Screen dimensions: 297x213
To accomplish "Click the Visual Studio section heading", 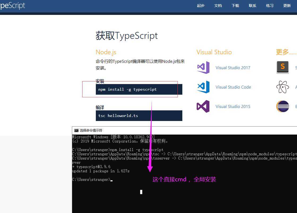I will [214, 52].
